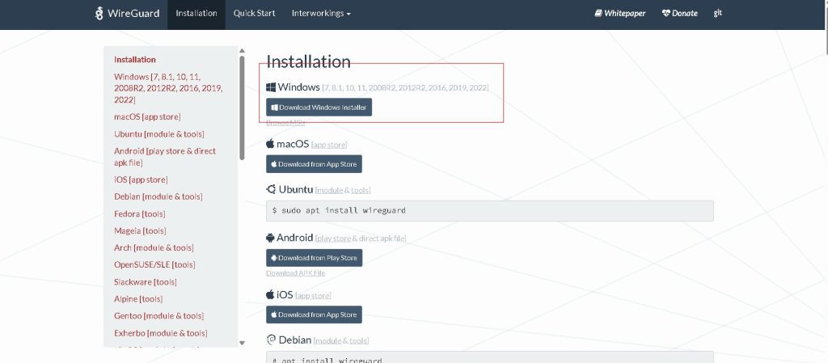This screenshot has width=828, height=363.
Task: Click the Debian module link in the main heading
Action: point(329,341)
